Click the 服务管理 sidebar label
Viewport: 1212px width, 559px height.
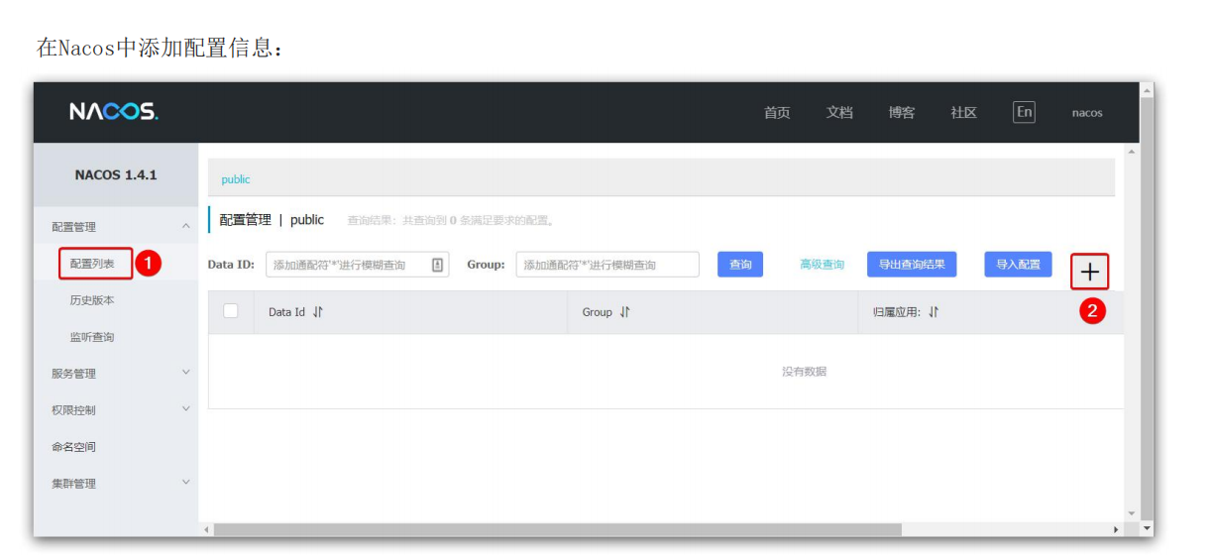pyautogui.click(x=74, y=374)
